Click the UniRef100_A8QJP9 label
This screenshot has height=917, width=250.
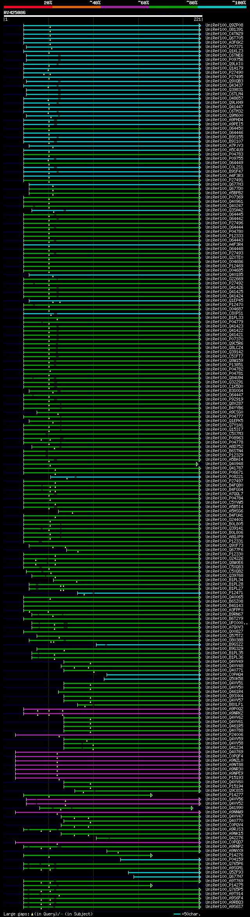point(224,537)
